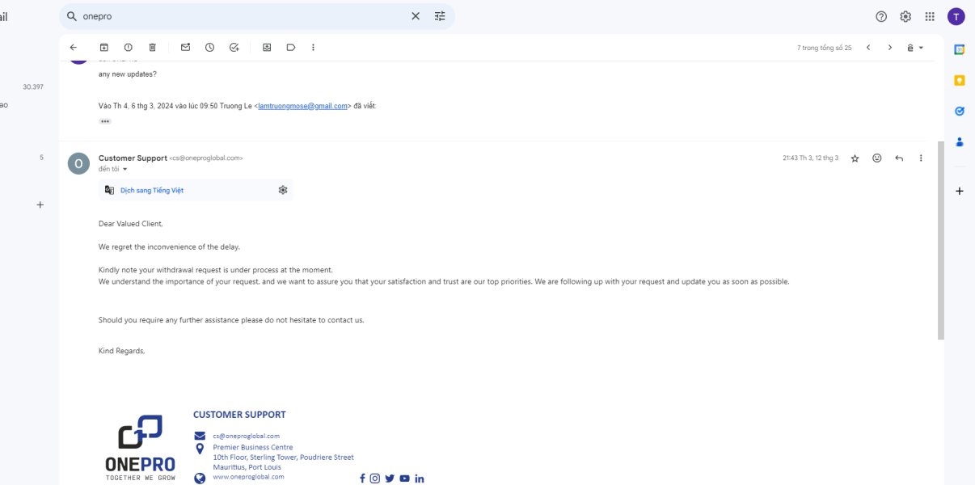Viewport: 975px width, 485px height.
Task: Click the OnePro logo image
Action: (141, 448)
